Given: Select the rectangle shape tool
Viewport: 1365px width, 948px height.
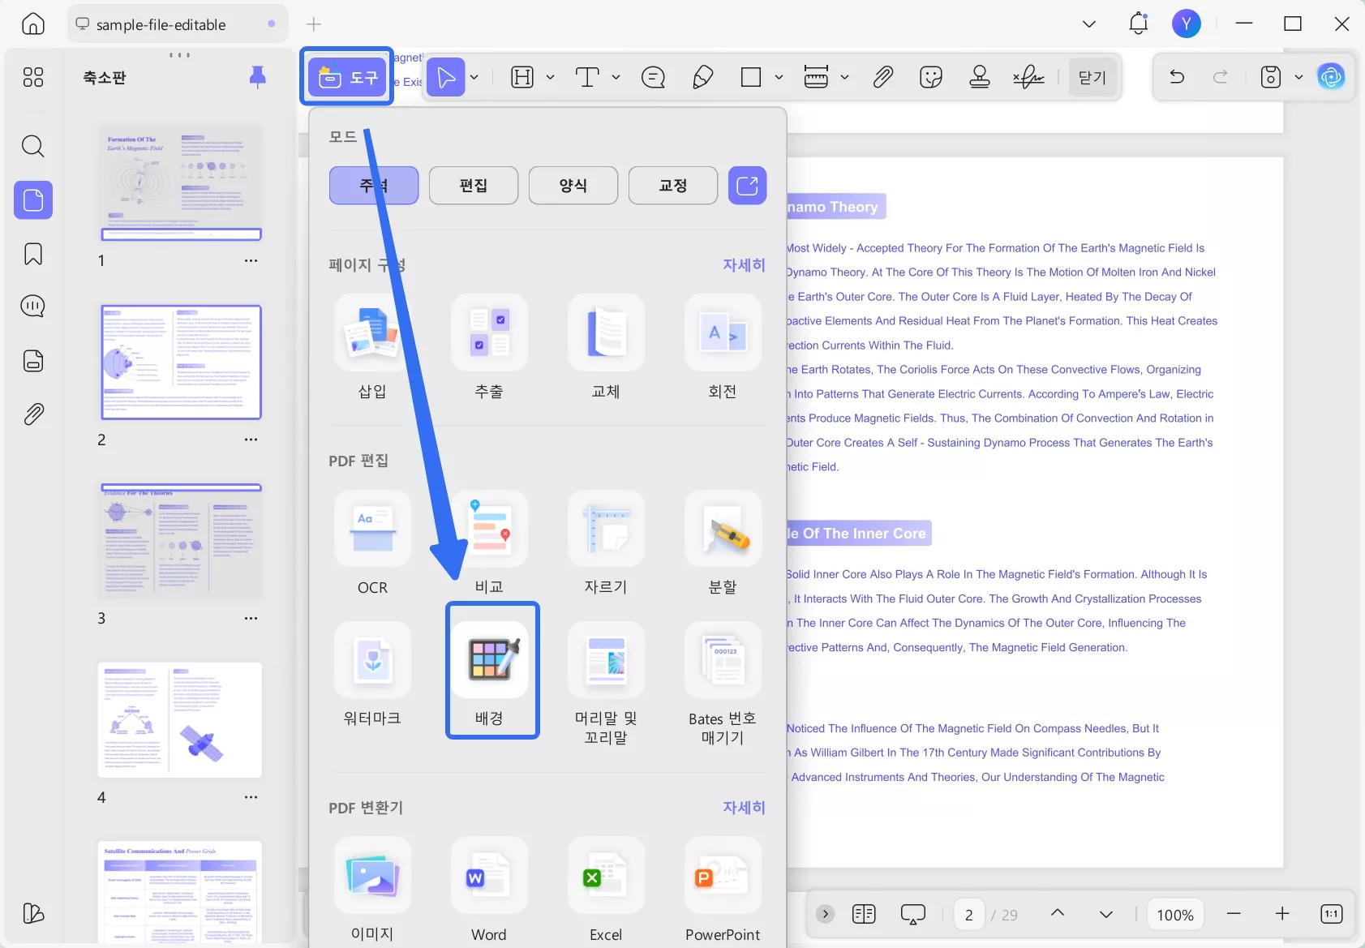Looking at the screenshot, I should coord(751,77).
